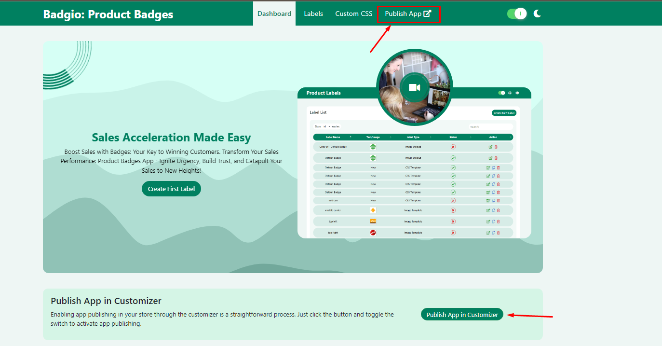Open the Publish App external link
The height and width of the screenshot is (346, 662).
[x=408, y=14]
